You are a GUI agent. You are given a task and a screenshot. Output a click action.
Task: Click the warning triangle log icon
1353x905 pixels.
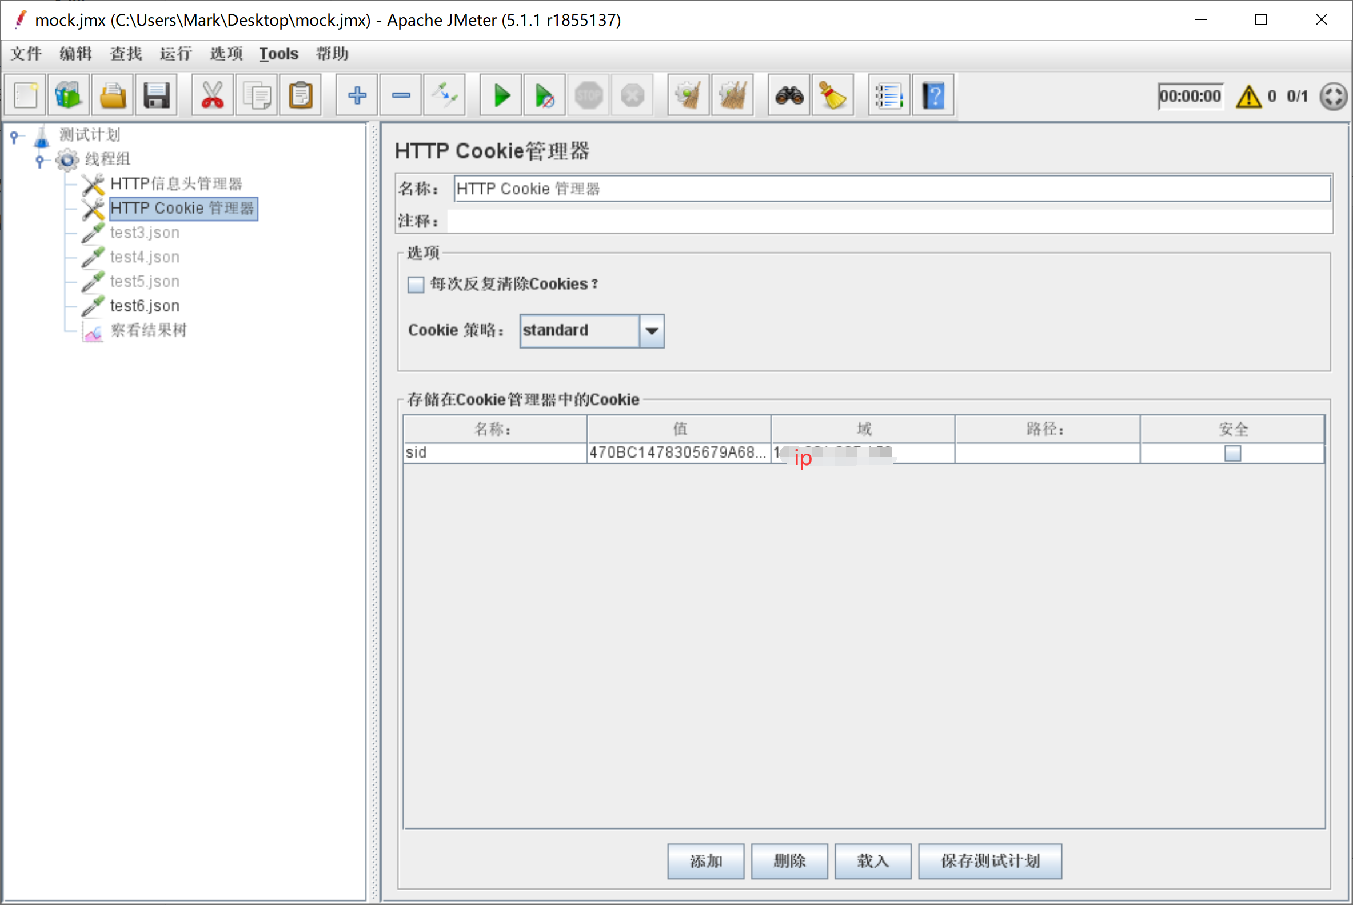tap(1248, 96)
